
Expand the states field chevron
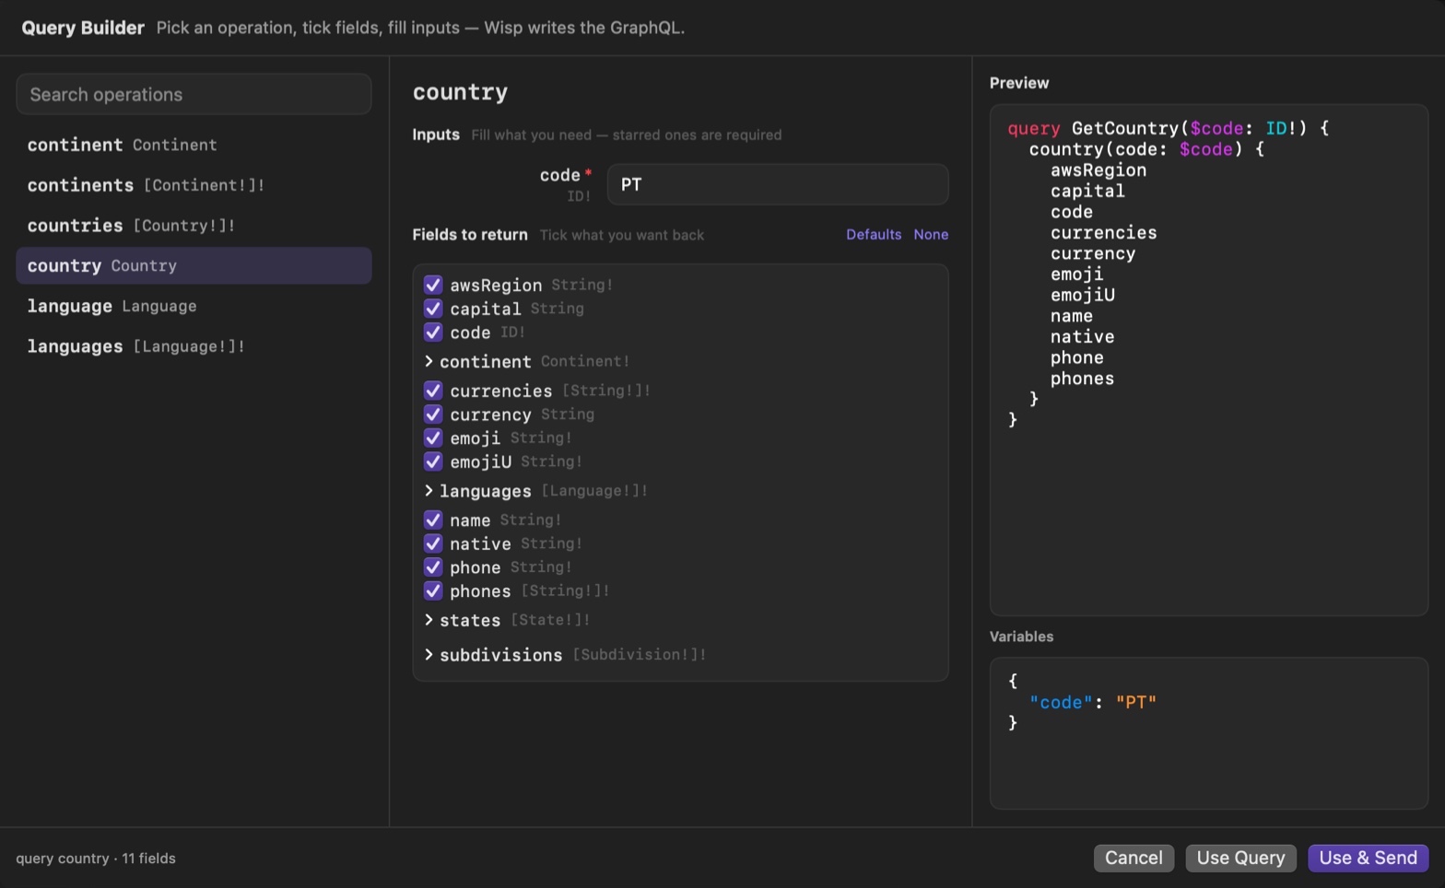[x=429, y=620]
